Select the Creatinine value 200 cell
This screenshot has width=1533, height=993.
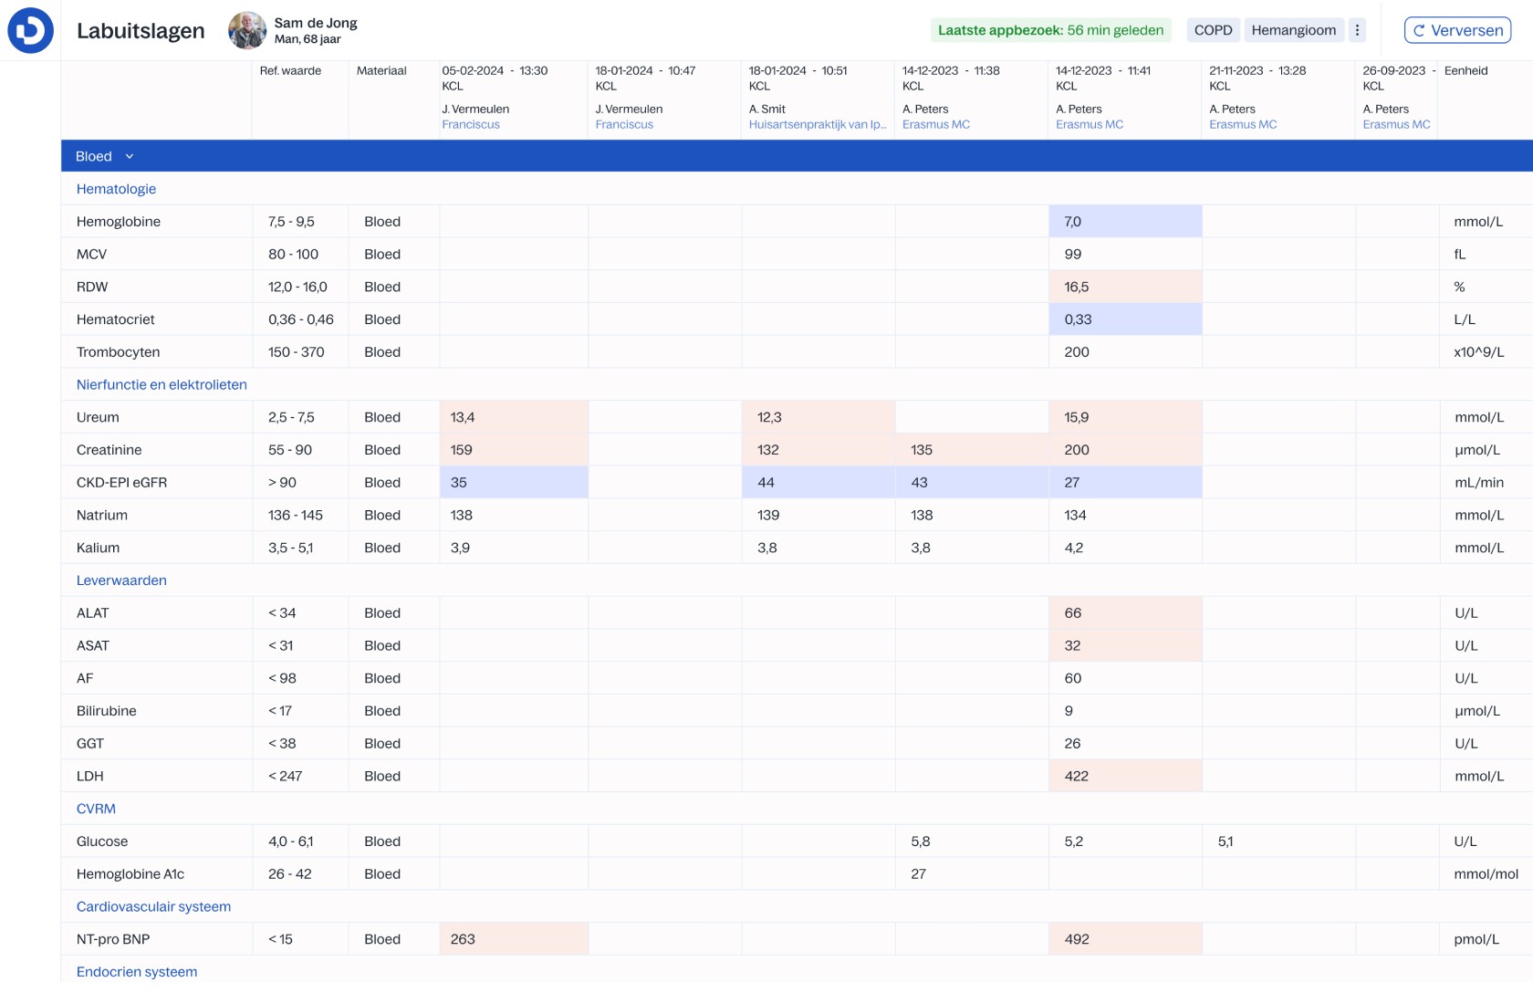pyautogui.click(x=1125, y=450)
